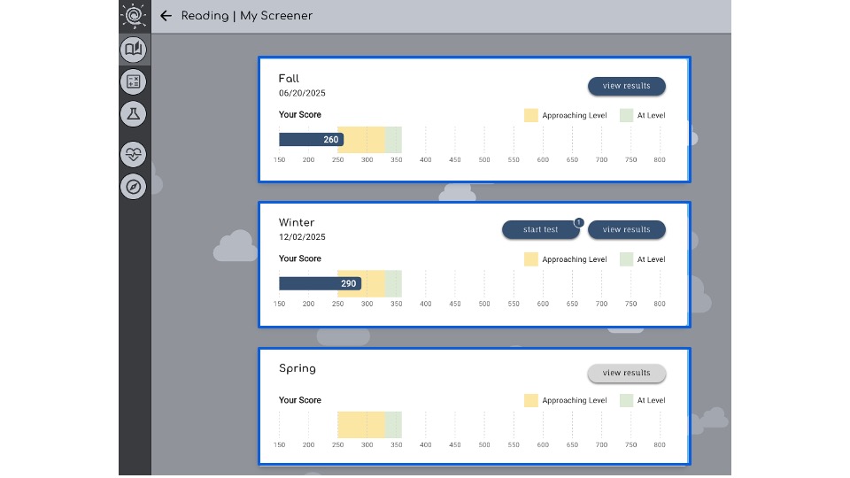
Task: Click the date '12/02/2025'
Action: click(302, 237)
